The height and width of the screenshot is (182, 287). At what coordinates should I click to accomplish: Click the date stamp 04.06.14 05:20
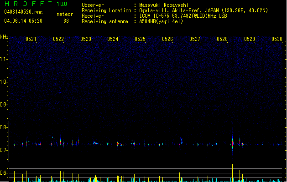pos(23,21)
